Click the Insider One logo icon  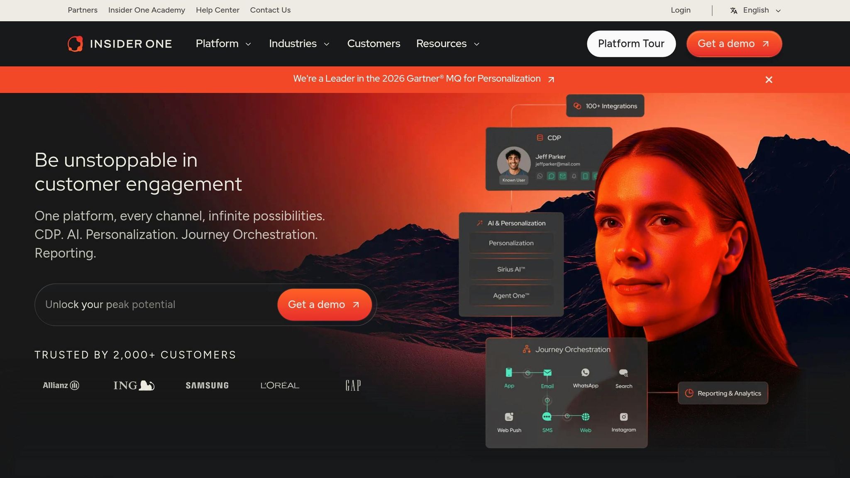[76, 44]
